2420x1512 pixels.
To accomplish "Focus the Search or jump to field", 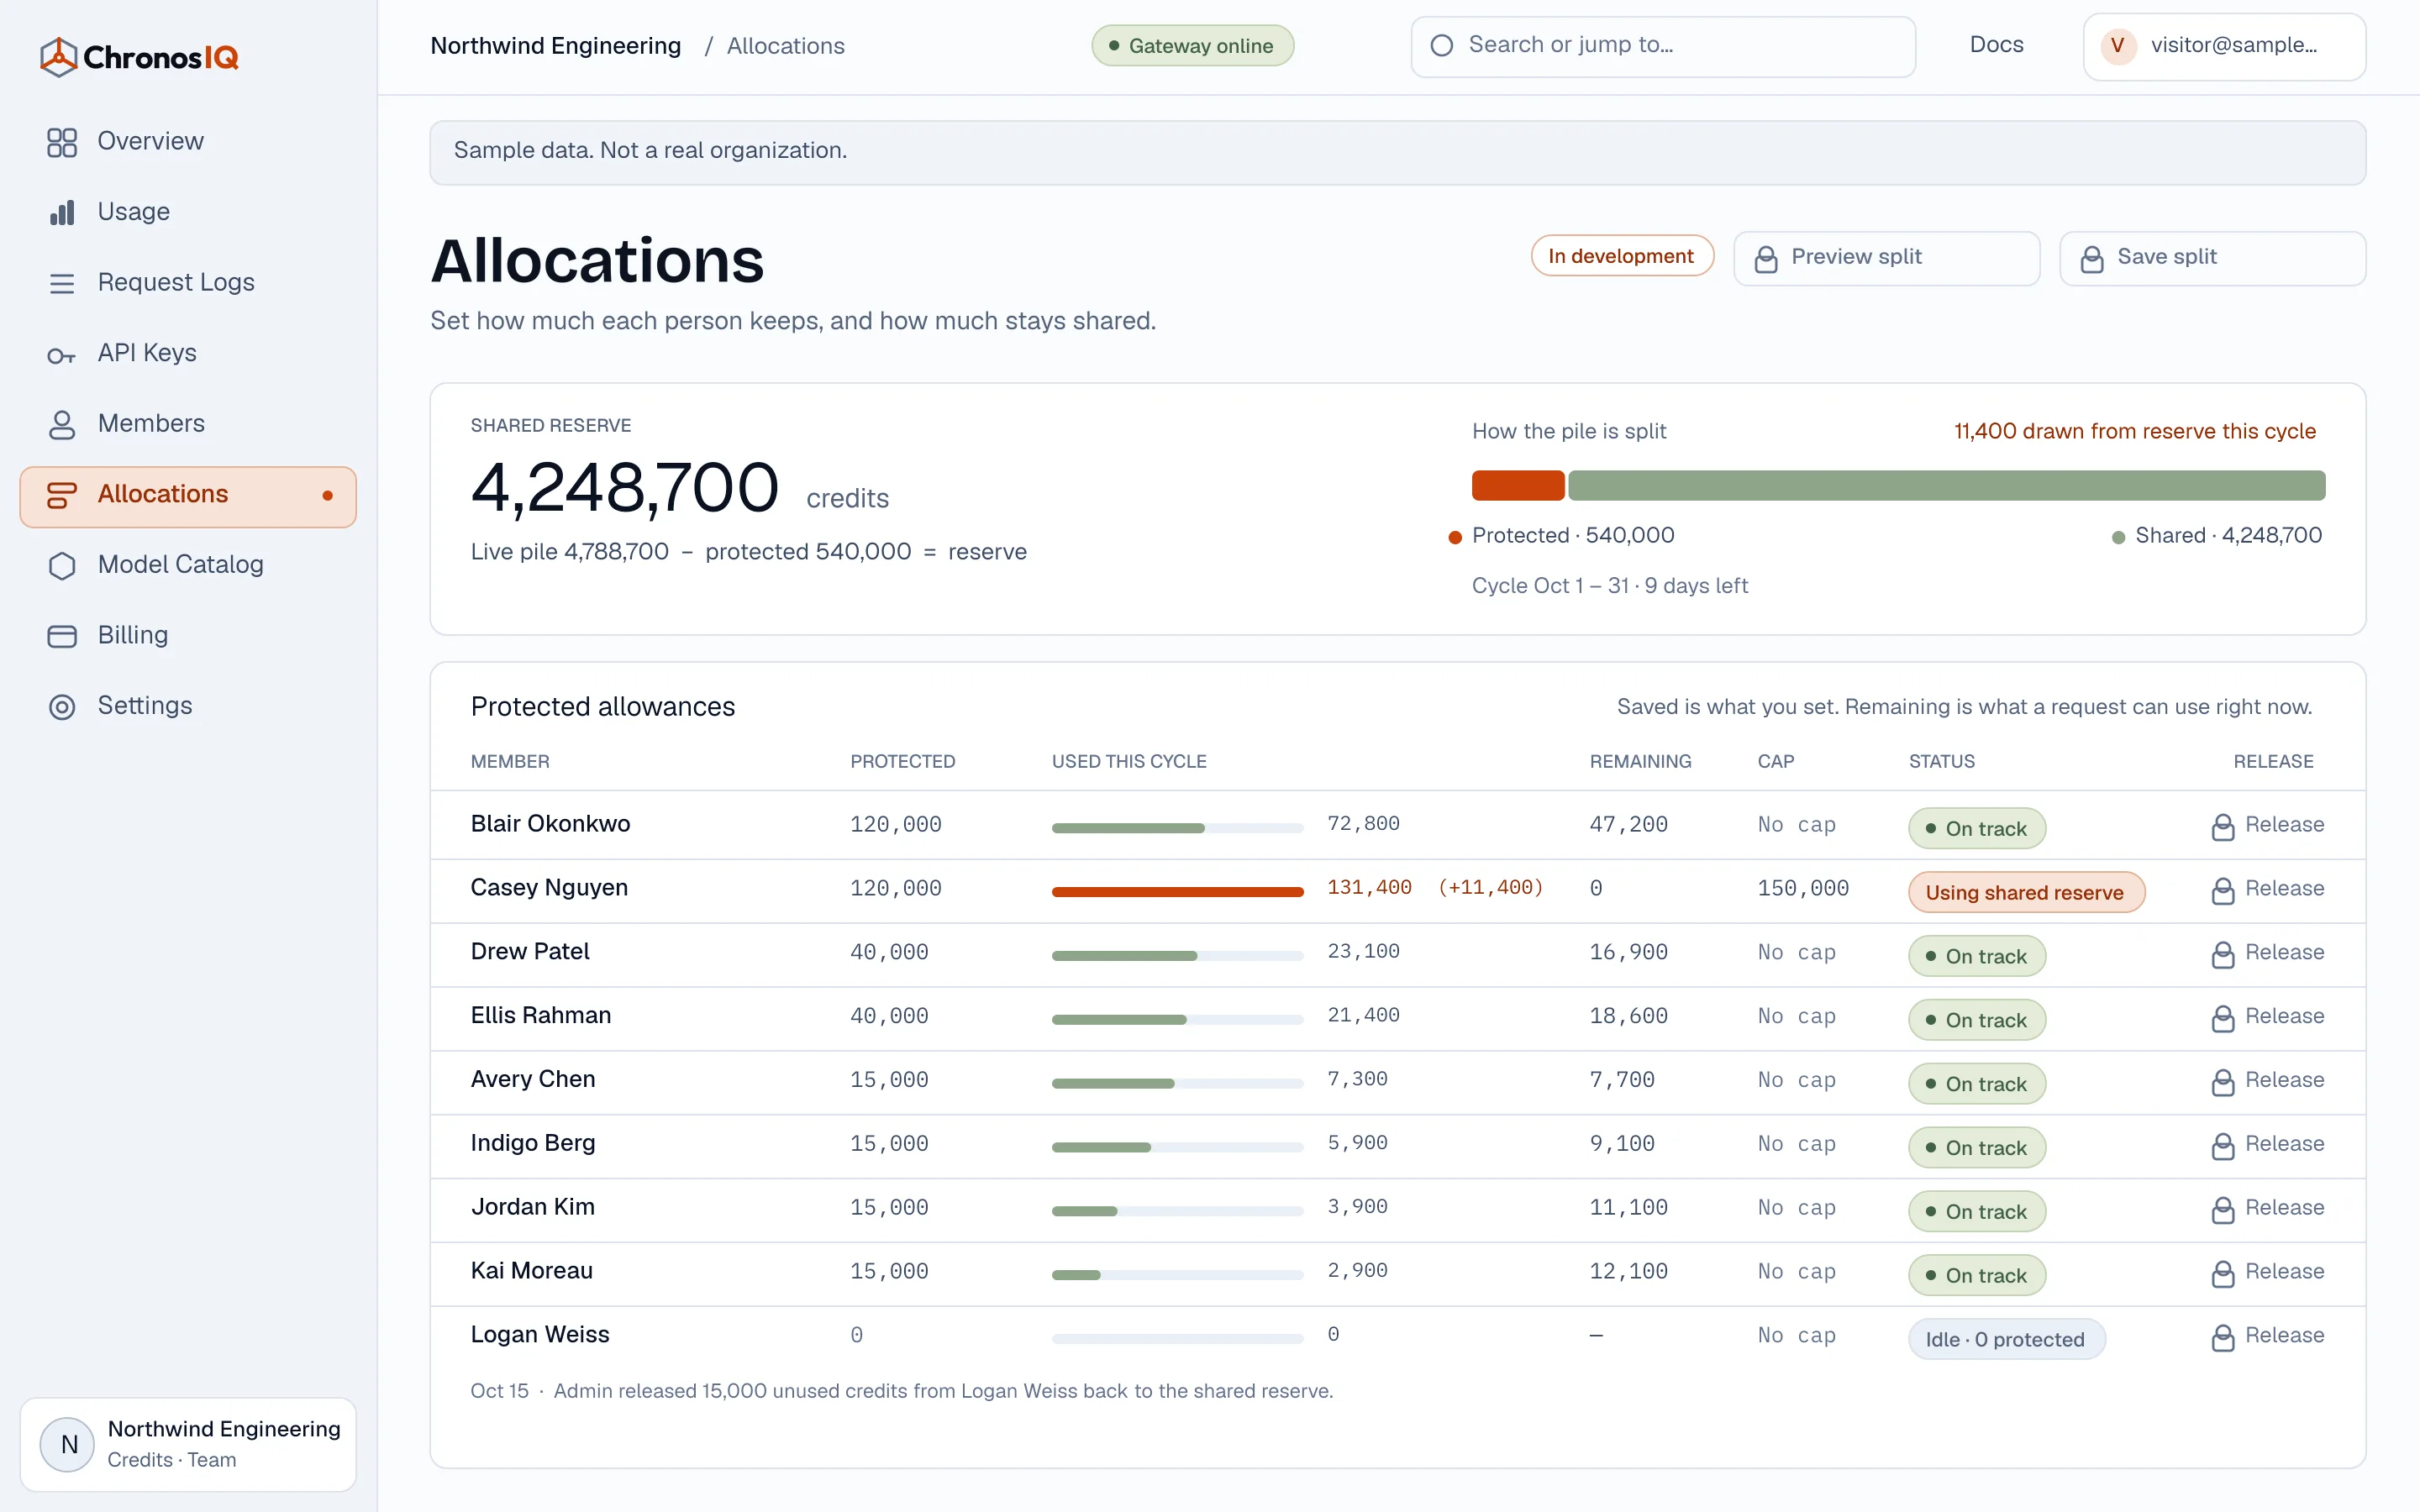I will (1662, 46).
